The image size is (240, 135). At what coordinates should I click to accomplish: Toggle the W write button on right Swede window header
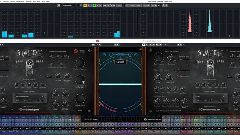point(153,45)
